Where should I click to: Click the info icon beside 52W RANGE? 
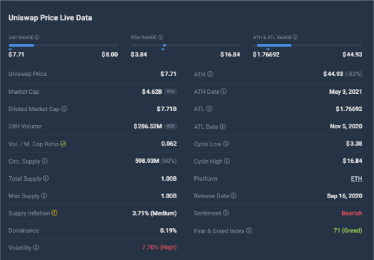160,37
